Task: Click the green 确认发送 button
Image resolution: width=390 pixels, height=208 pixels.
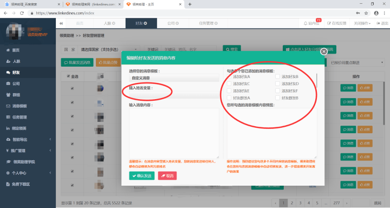Action: (141, 175)
